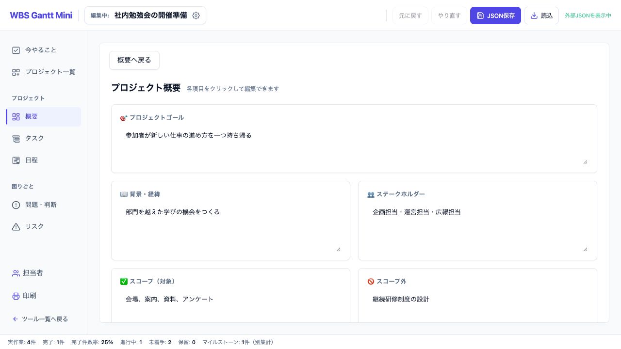
Task: Click green checkmark icon beside スコープ(対象)
Action: 124,282
